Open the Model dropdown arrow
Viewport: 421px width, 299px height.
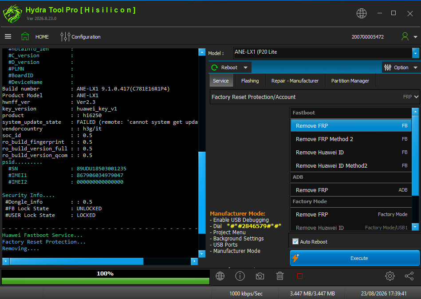tap(415, 53)
